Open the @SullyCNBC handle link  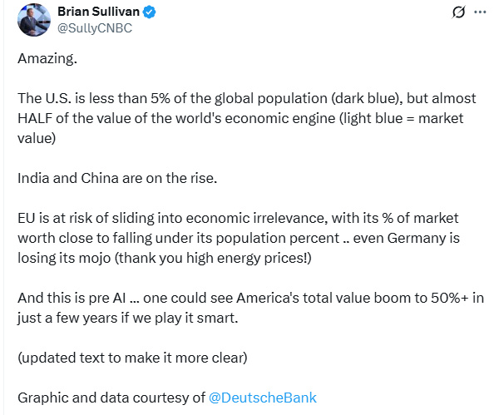click(x=95, y=28)
